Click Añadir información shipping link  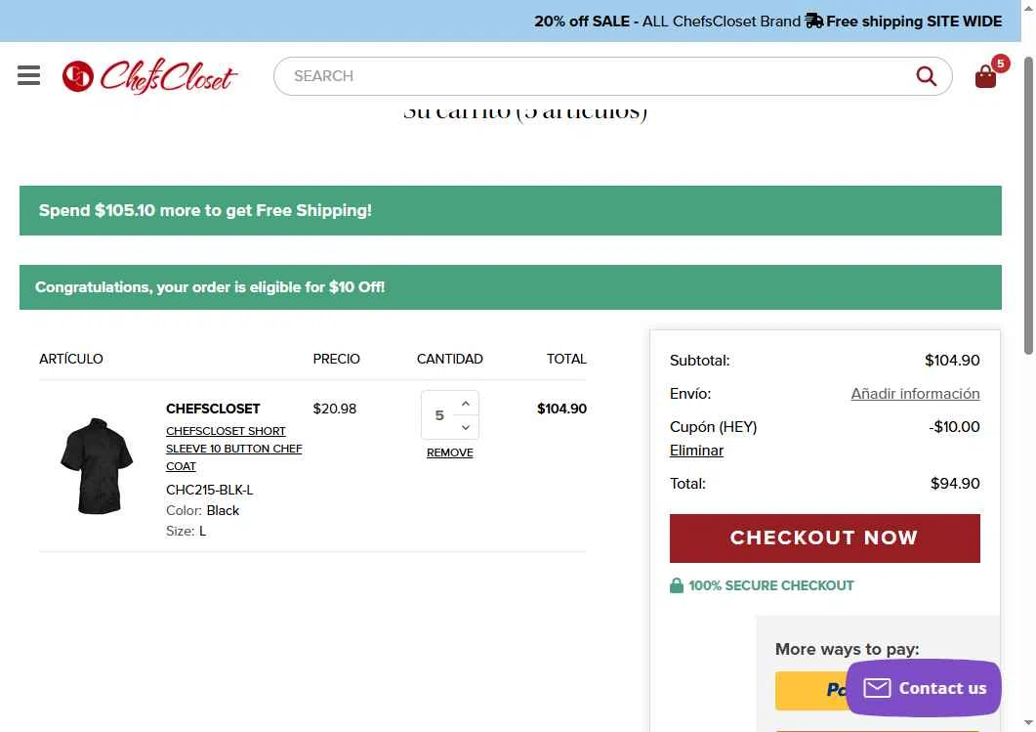pyautogui.click(x=915, y=394)
